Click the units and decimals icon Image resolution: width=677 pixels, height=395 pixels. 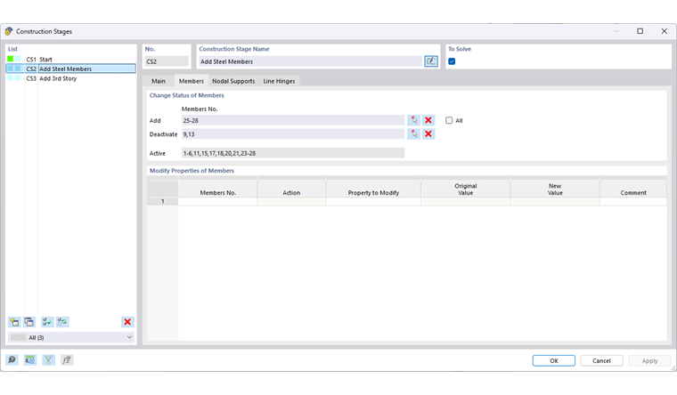click(30, 359)
